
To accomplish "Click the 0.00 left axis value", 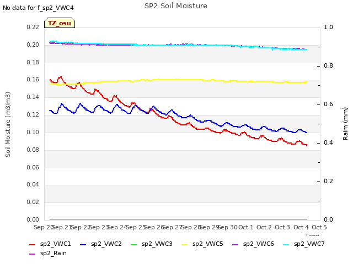I will [33, 219].
